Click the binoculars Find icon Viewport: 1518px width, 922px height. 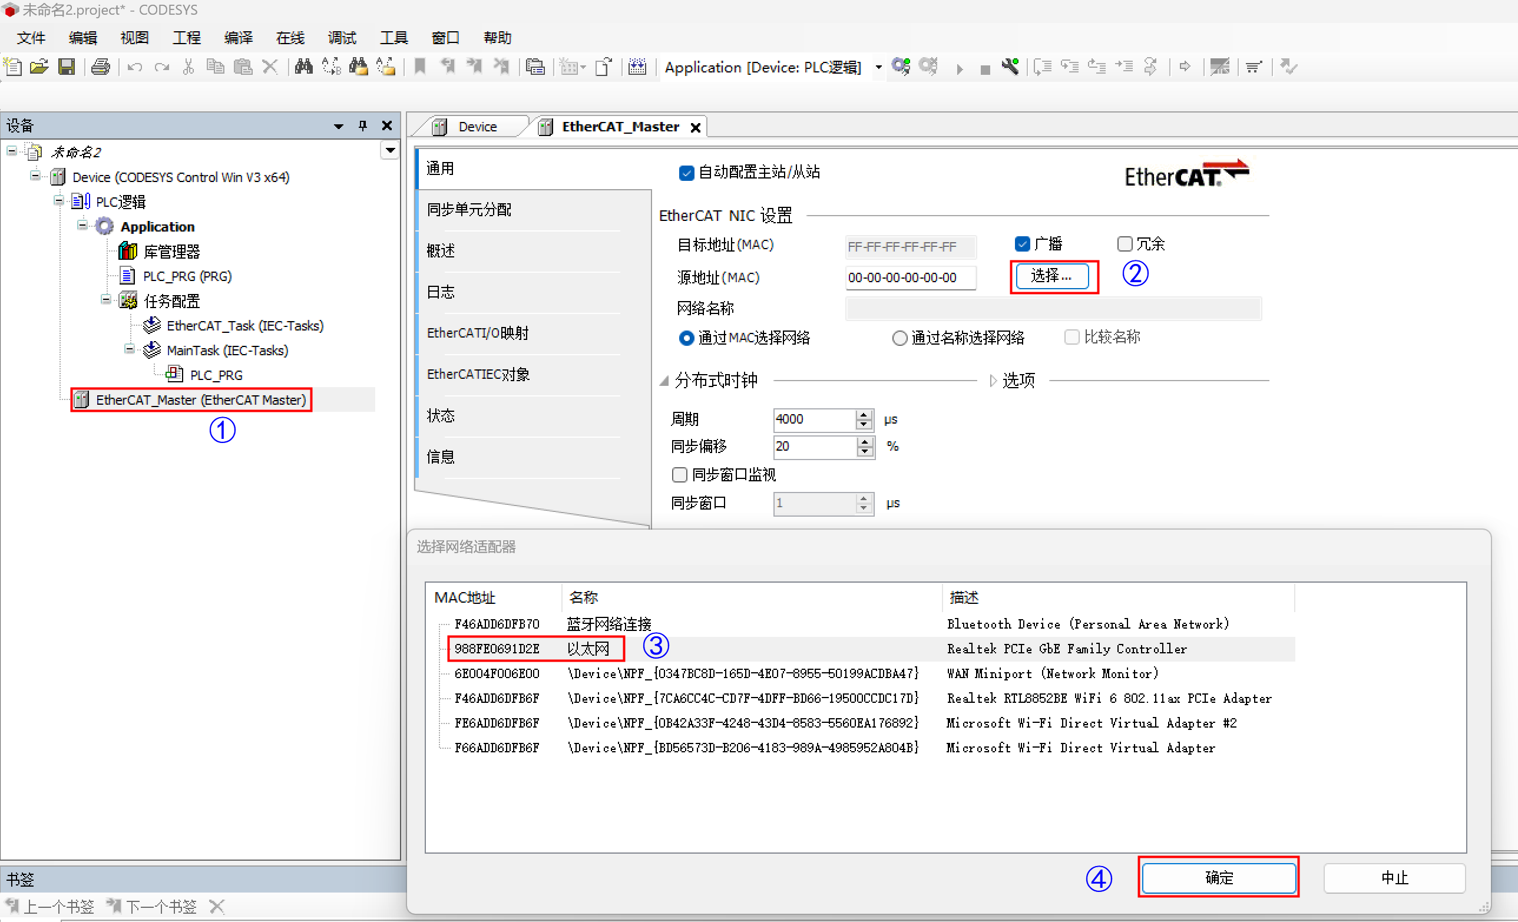tap(303, 67)
